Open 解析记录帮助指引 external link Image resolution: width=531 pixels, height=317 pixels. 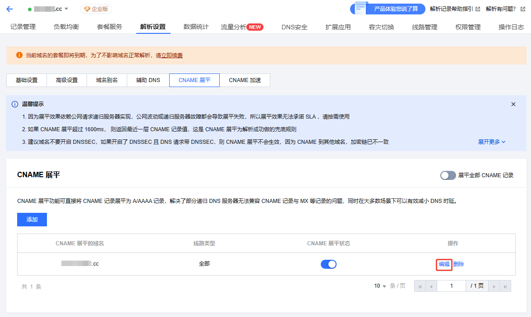455,9
